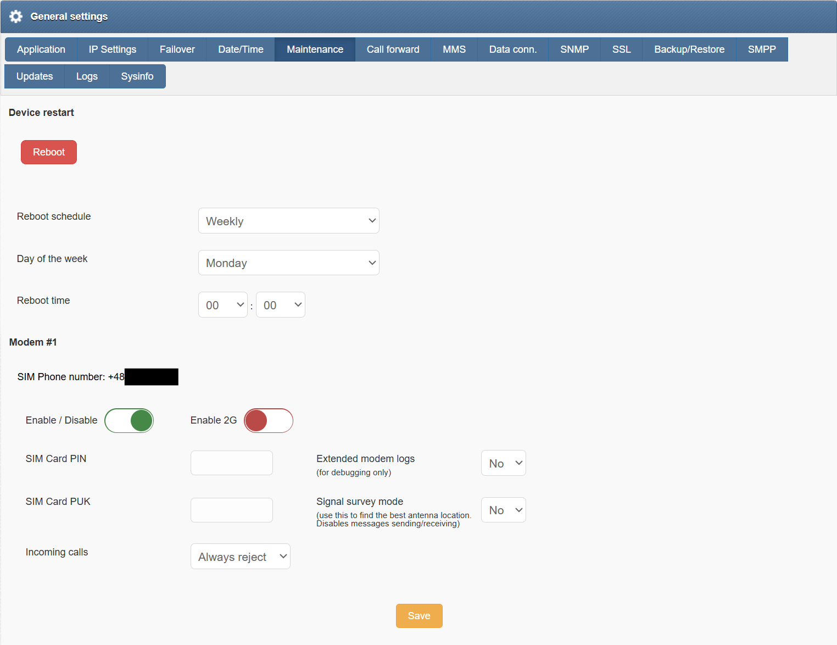Click the Enable 2G label

(x=214, y=420)
